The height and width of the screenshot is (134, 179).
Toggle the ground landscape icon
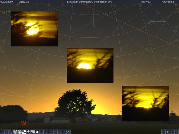[24, 131]
